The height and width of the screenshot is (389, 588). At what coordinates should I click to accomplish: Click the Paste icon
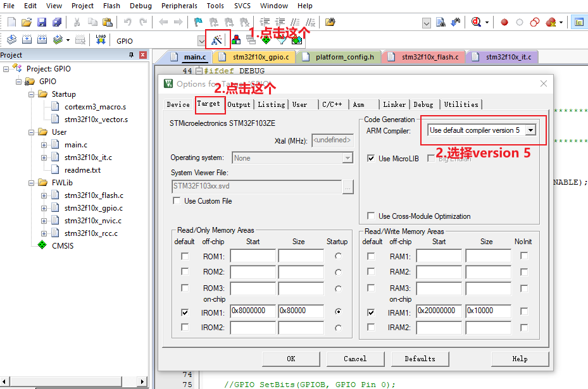tap(108, 22)
